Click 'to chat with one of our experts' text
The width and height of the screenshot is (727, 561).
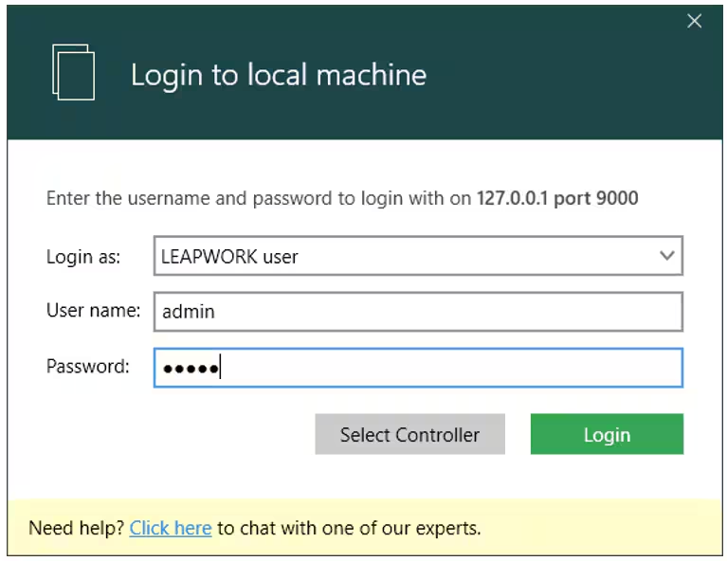[349, 528]
